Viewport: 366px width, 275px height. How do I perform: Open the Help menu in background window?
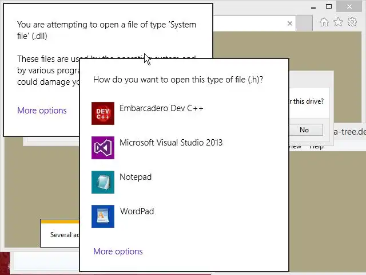pyautogui.click(x=316, y=147)
